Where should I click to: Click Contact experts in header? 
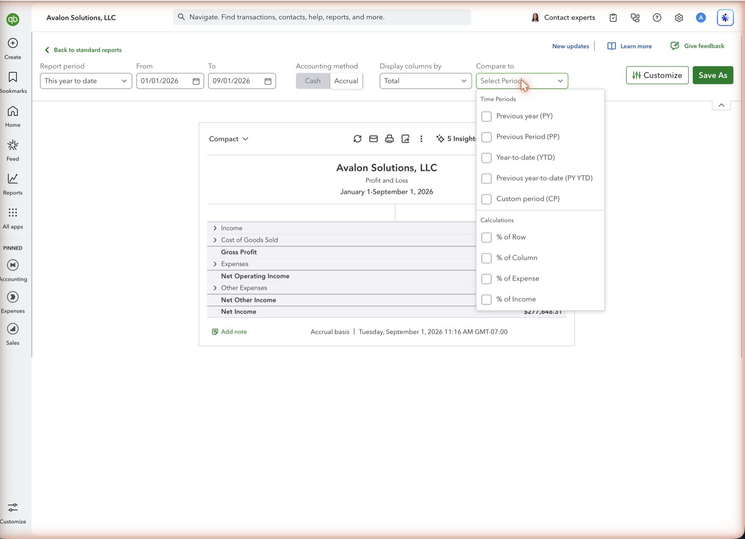(563, 17)
